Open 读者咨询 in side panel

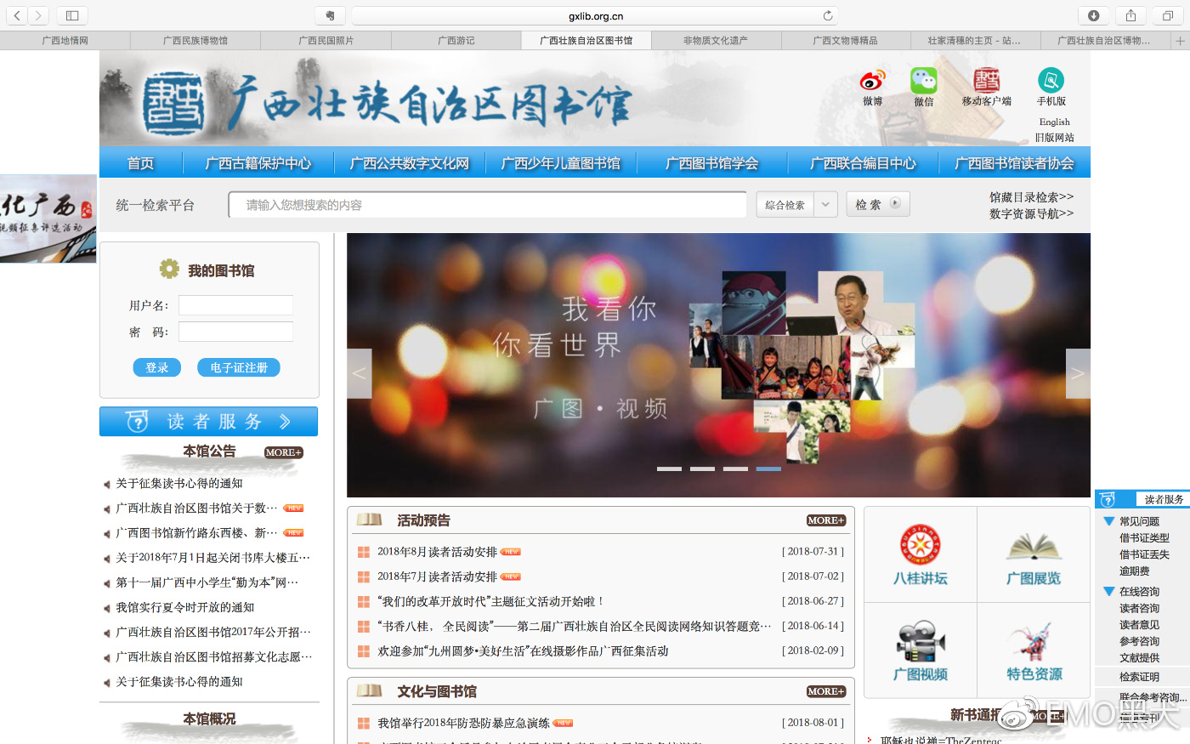click(1139, 608)
